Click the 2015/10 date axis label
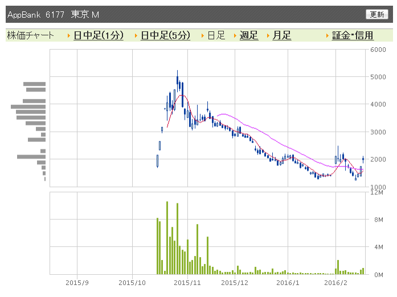 pyautogui.click(x=132, y=283)
